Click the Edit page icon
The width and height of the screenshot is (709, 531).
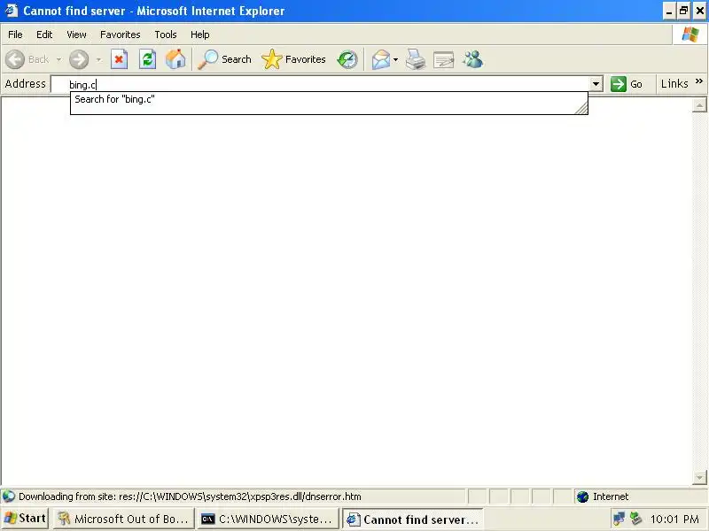443,59
